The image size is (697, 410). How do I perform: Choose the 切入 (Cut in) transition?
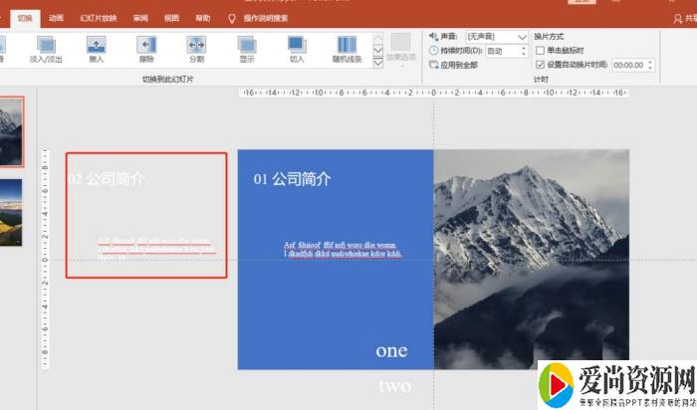[297, 49]
